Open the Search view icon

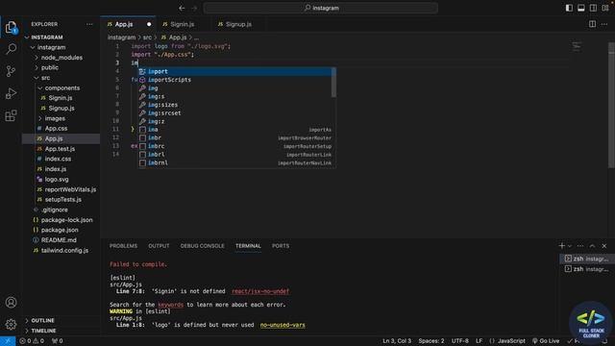point(11,49)
